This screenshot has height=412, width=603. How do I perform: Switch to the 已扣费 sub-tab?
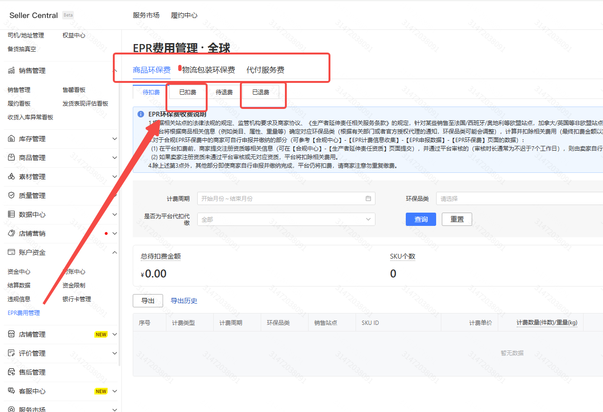tap(188, 92)
